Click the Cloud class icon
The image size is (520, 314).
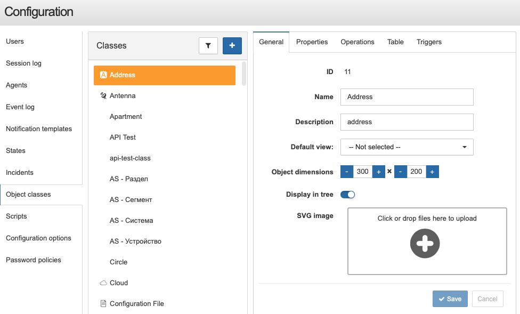click(x=103, y=283)
